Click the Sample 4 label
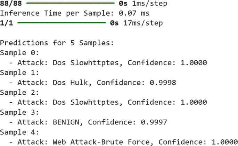This screenshot has height=146, width=238. pos(17,132)
